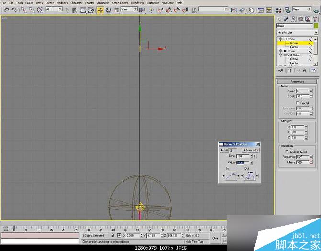This screenshot has height=251, width=321.
Task: Open the Modifier List dropdown
Action: 297,33
